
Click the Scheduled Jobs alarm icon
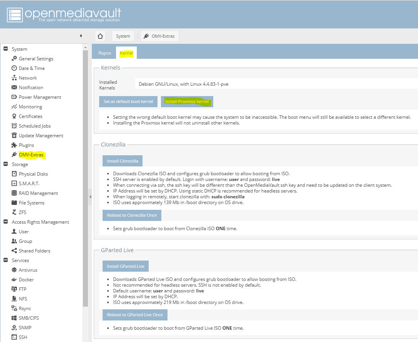(x=14, y=126)
